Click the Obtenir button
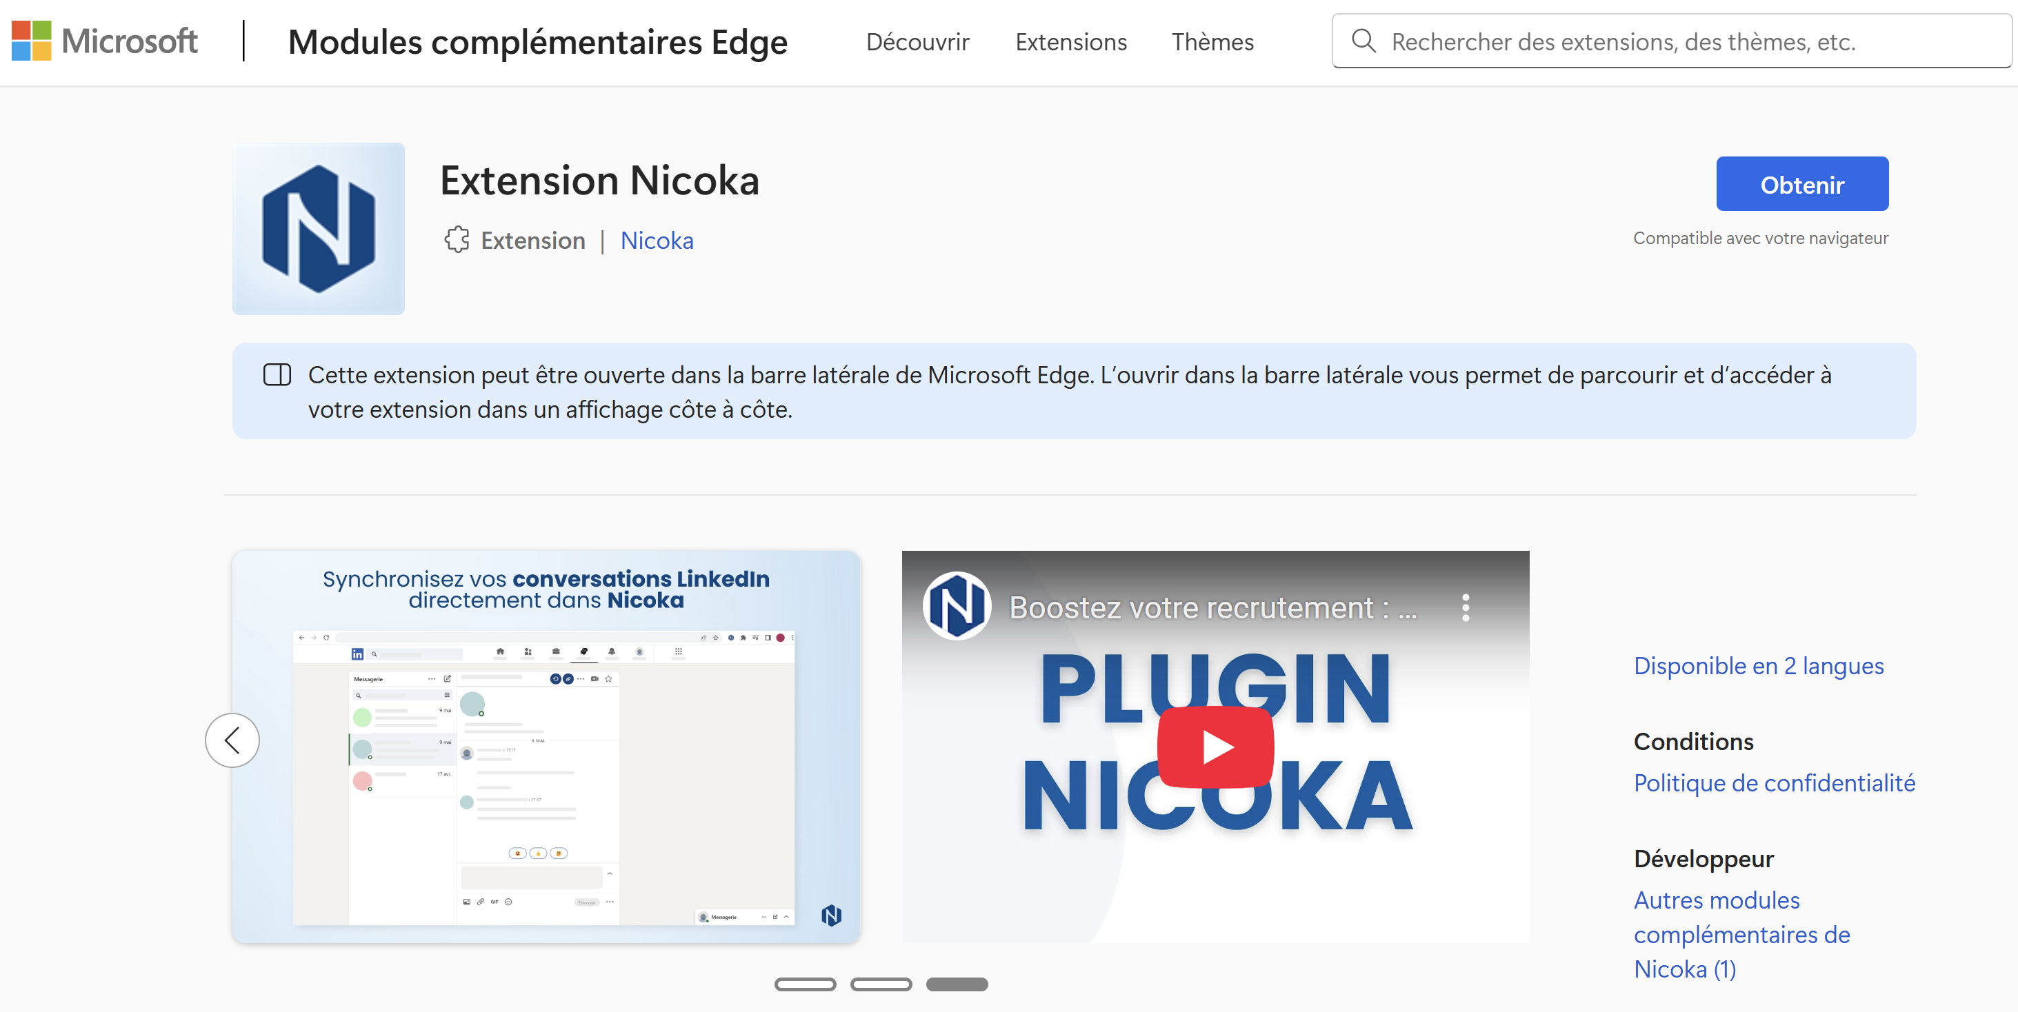 1801,184
